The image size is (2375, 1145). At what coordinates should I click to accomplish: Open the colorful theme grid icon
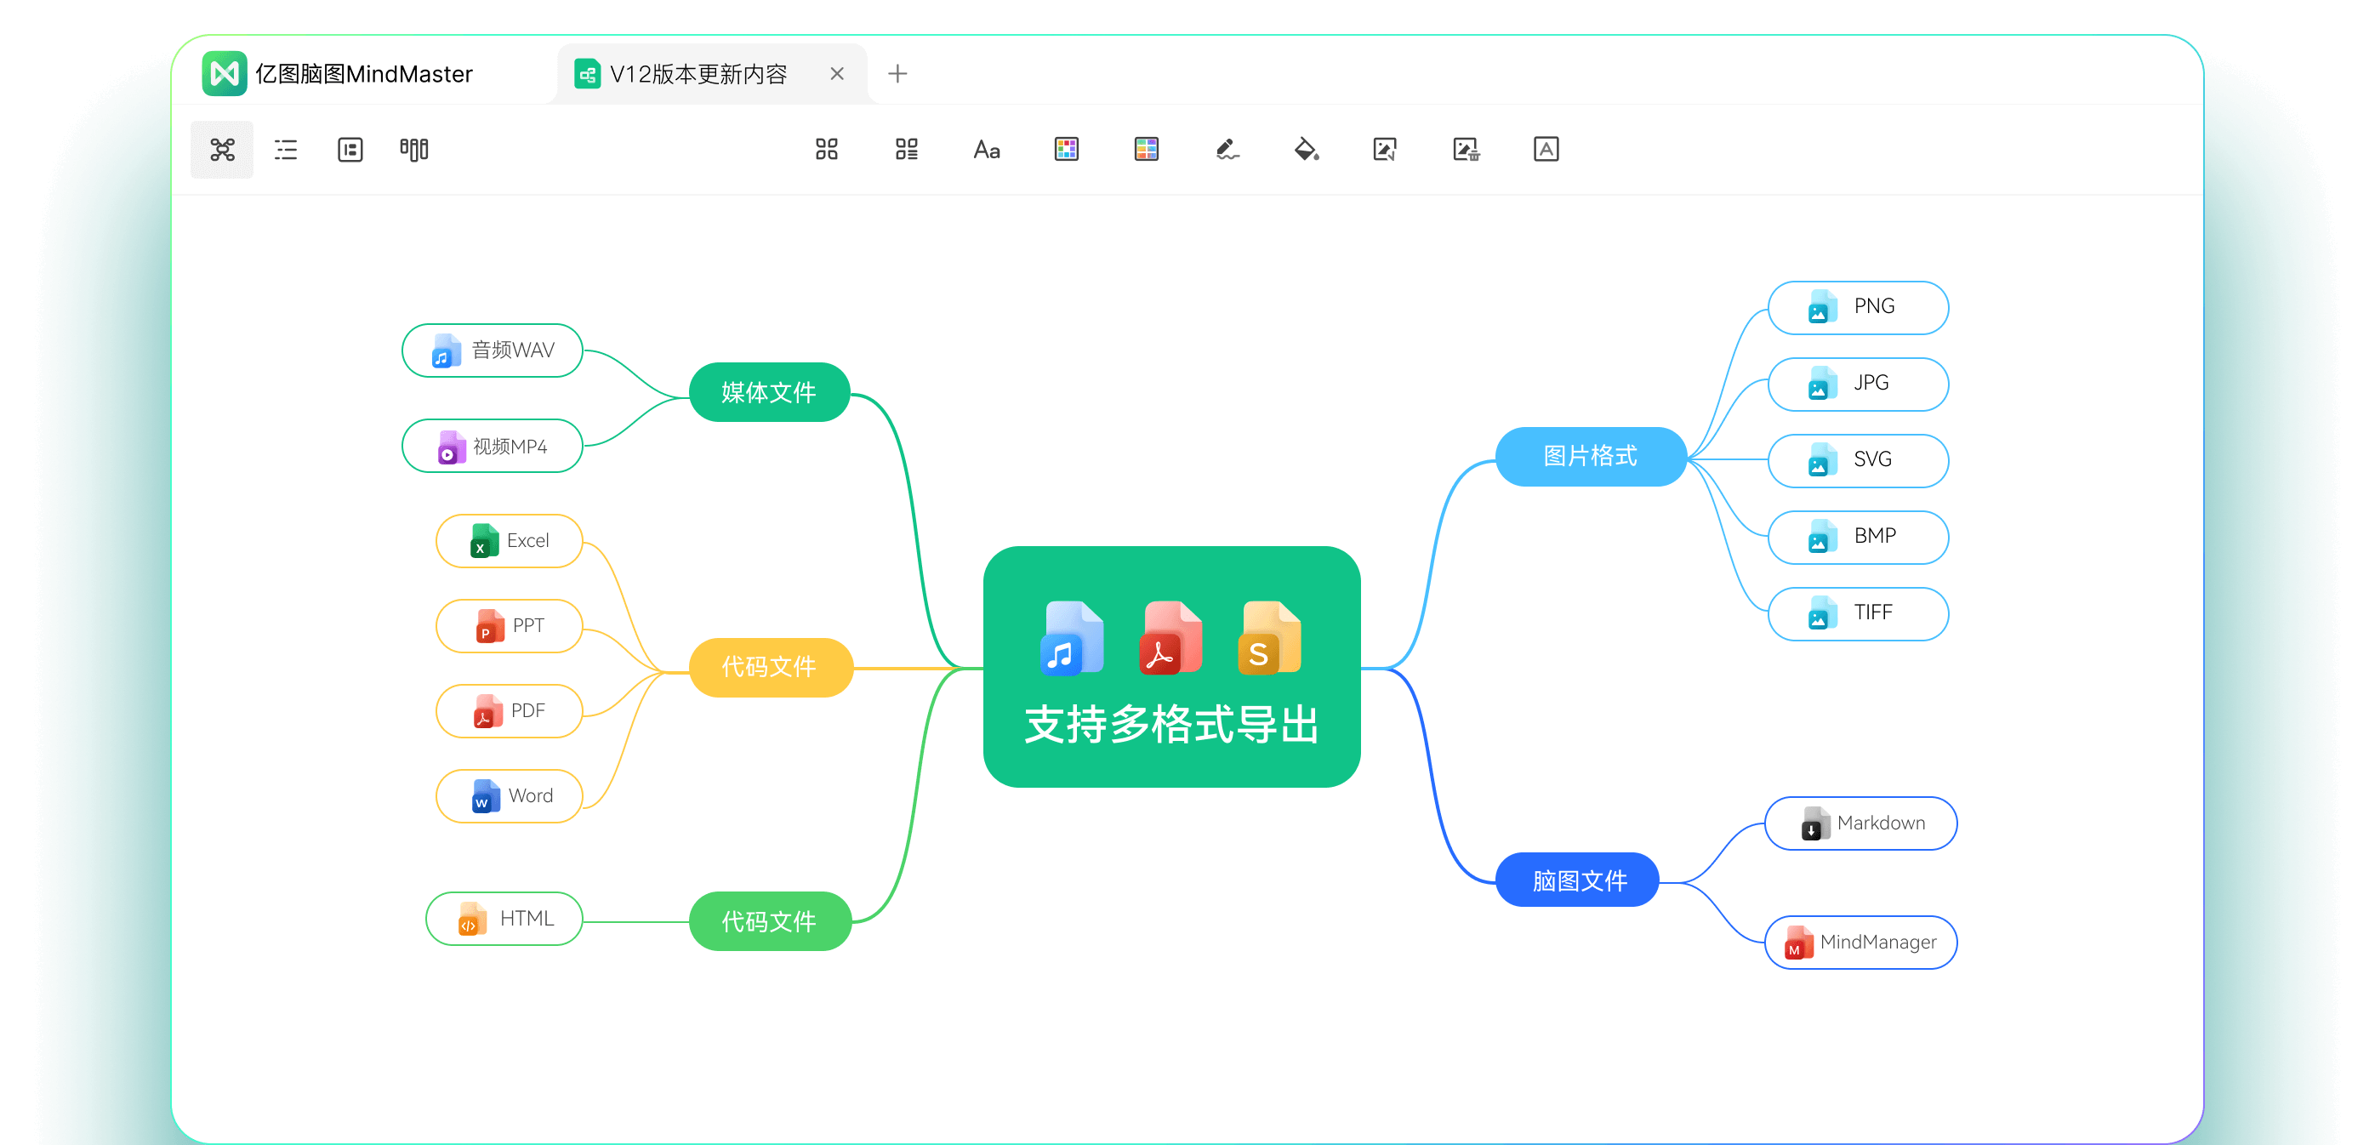pyautogui.click(x=1066, y=150)
